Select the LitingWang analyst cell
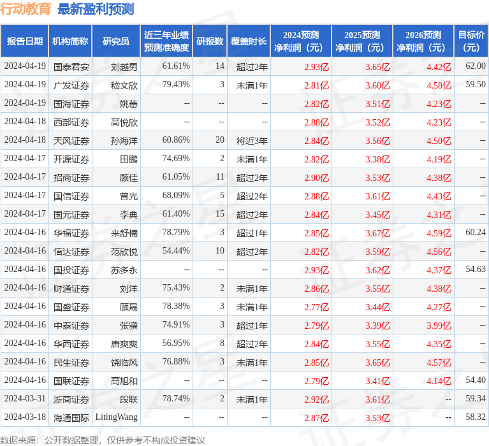The height and width of the screenshot is (446, 489). [x=116, y=417]
